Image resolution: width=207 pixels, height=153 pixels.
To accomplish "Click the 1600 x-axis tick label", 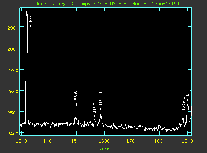I will coord(104,141).
